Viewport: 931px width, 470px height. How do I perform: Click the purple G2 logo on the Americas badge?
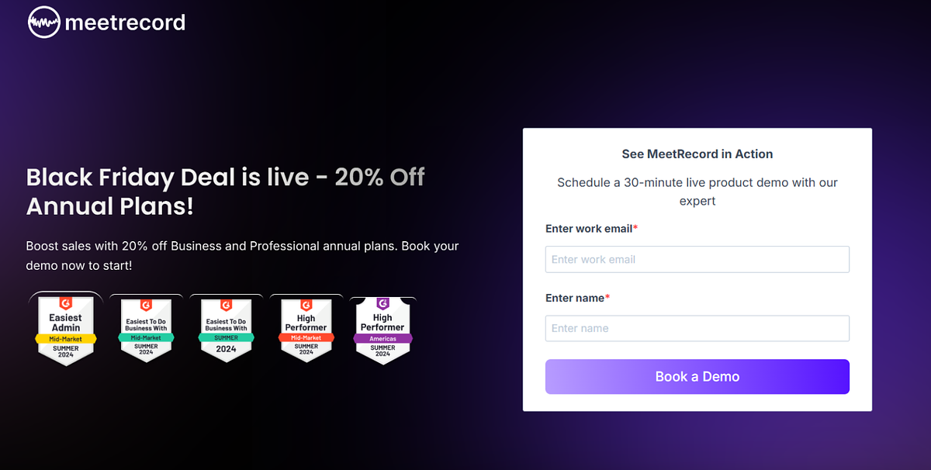[x=382, y=304]
